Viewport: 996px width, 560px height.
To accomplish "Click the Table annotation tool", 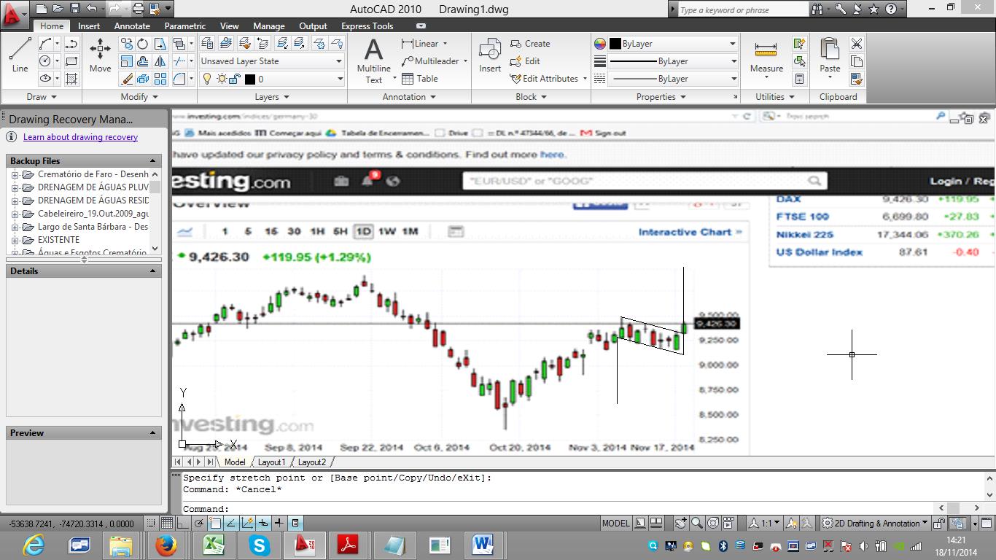I will [420, 79].
